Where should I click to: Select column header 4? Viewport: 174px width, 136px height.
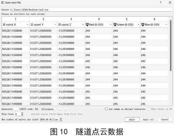(99, 19)
